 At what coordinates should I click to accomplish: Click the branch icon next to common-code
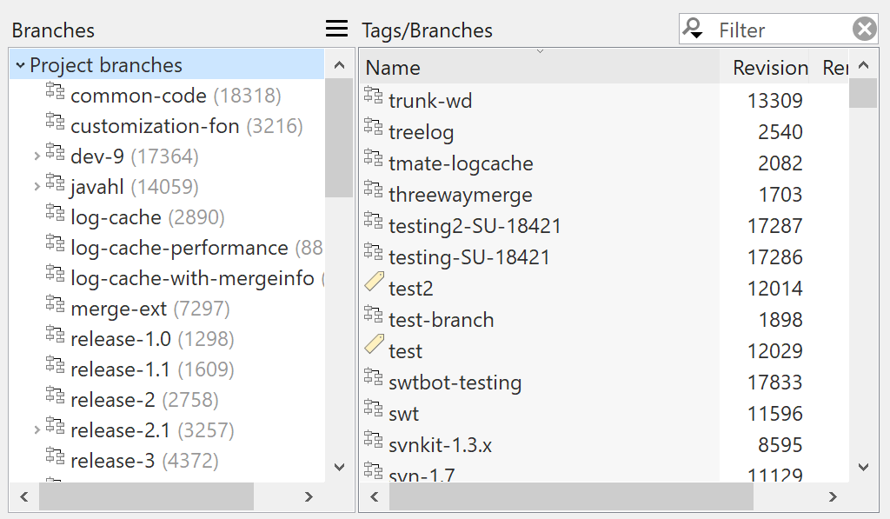click(x=54, y=90)
